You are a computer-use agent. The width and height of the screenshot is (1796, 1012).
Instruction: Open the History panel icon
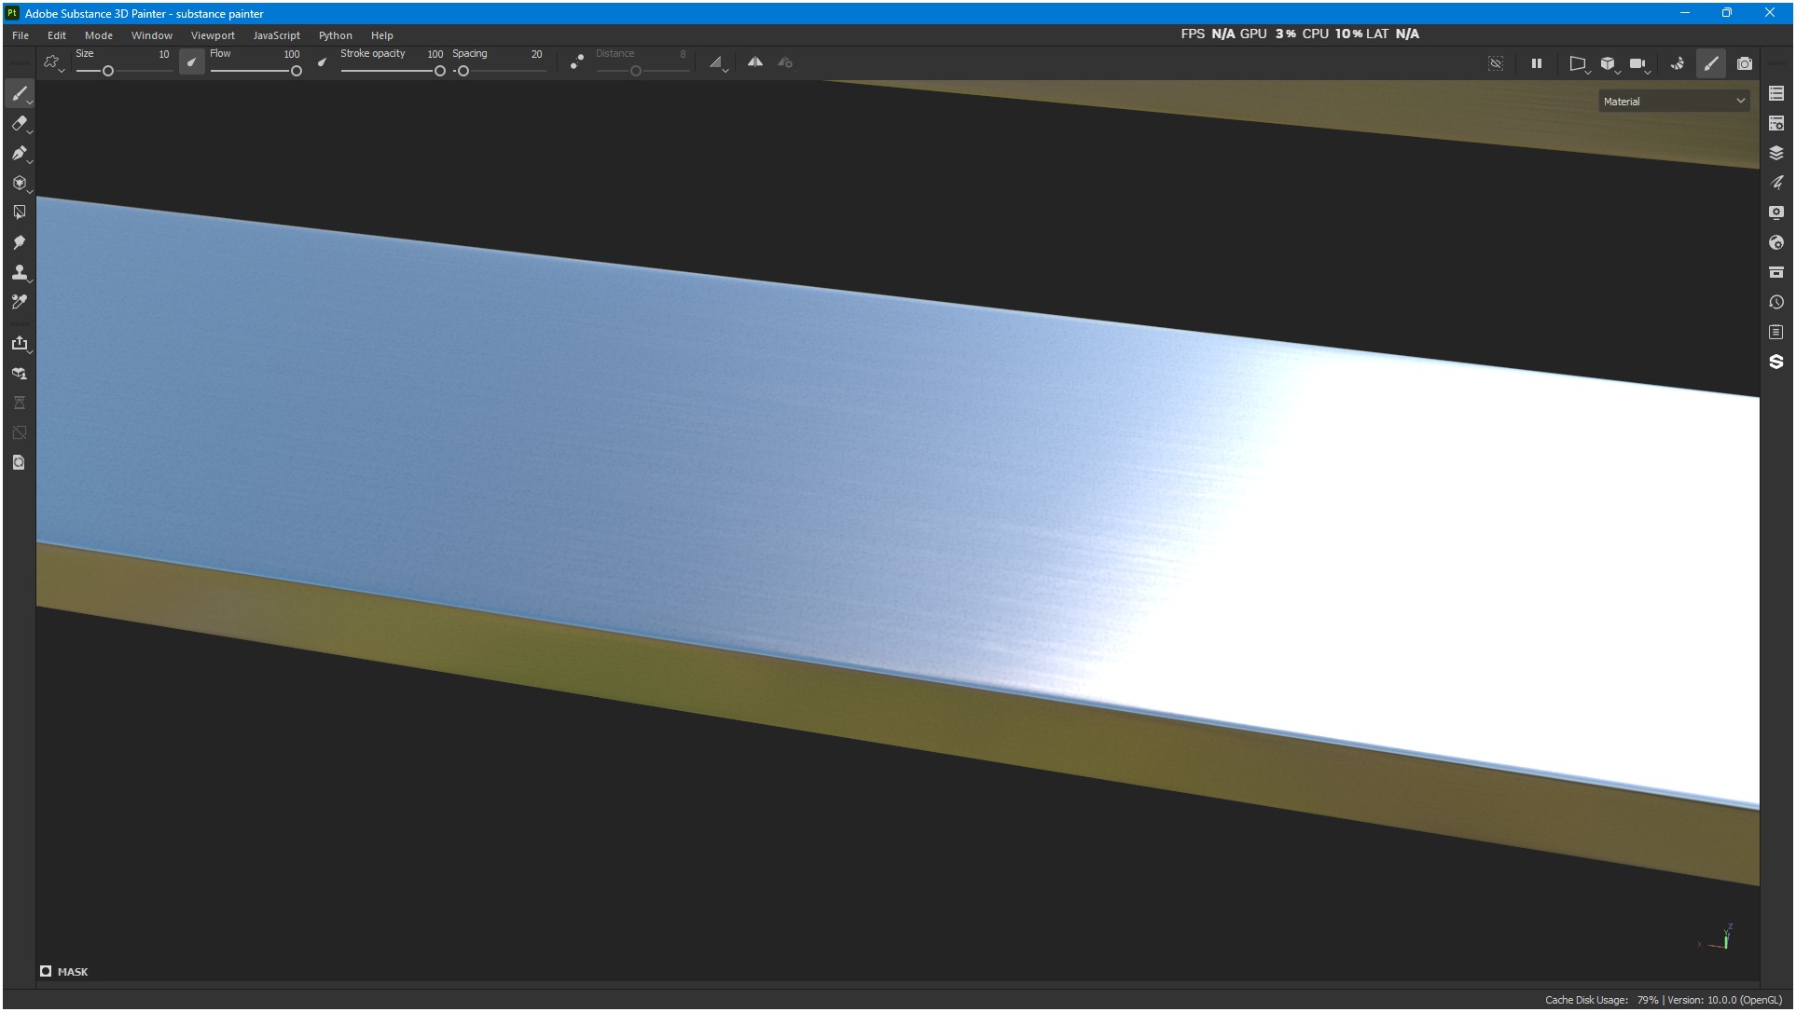click(1775, 302)
